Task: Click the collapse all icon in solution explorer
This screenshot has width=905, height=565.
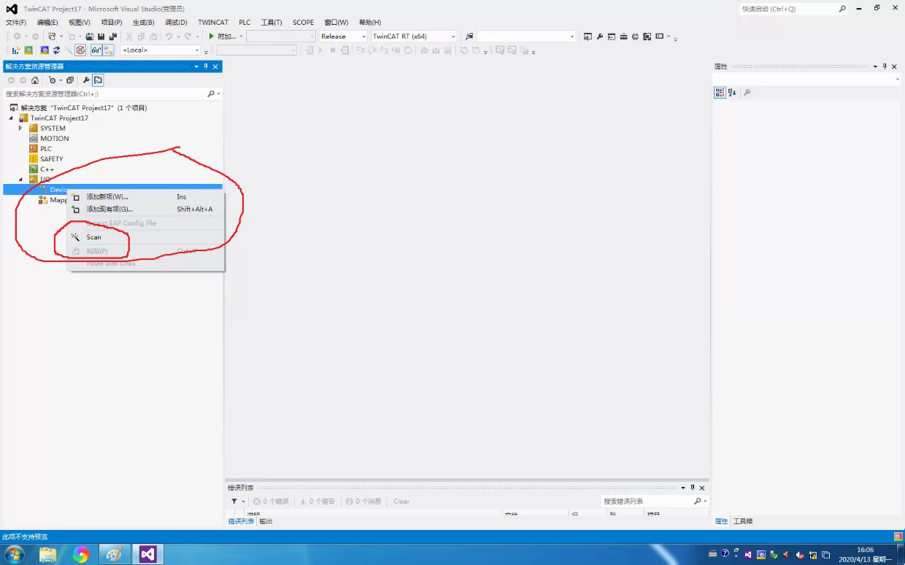Action: pyautogui.click(x=70, y=80)
